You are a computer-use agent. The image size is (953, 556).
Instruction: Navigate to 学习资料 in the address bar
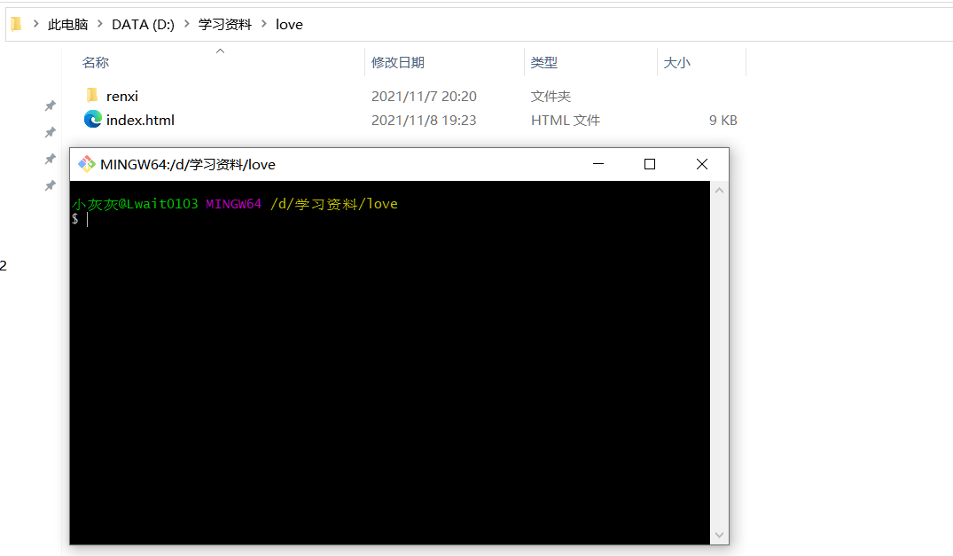(225, 24)
